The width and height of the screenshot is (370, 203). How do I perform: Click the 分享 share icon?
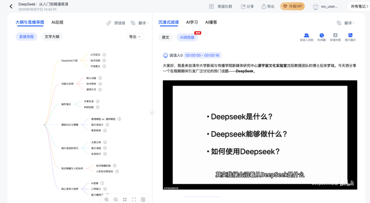[243, 6]
